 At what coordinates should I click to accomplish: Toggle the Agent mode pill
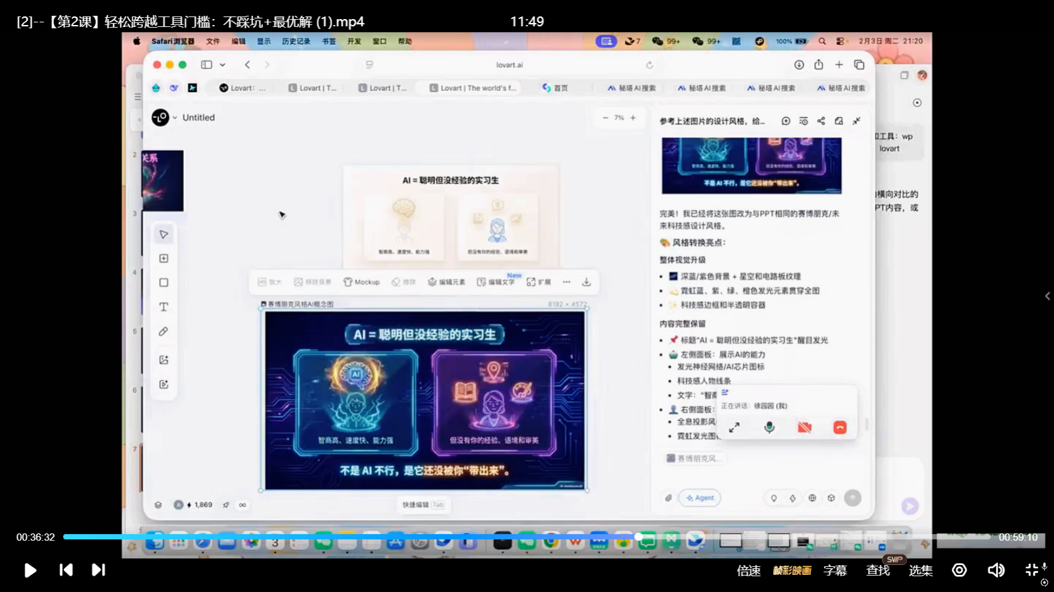tap(700, 498)
